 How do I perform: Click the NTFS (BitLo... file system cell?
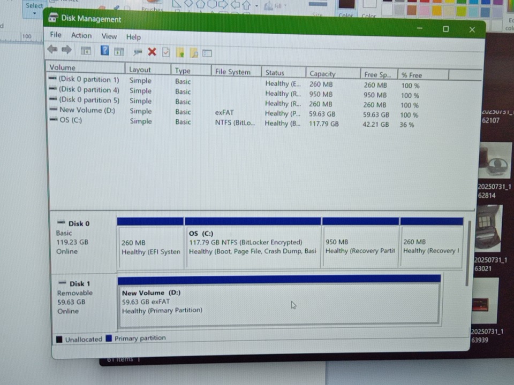coord(235,122)
